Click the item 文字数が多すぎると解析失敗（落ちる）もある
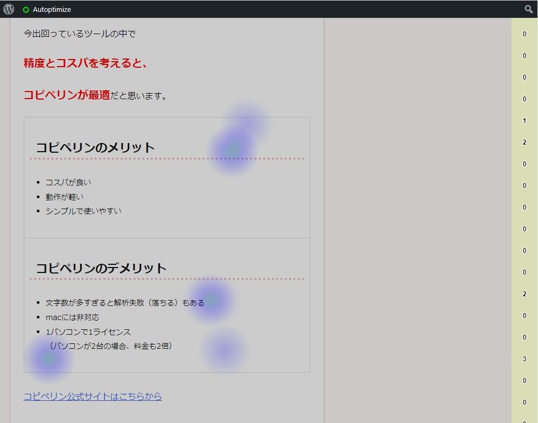 [x=125, y=303]
